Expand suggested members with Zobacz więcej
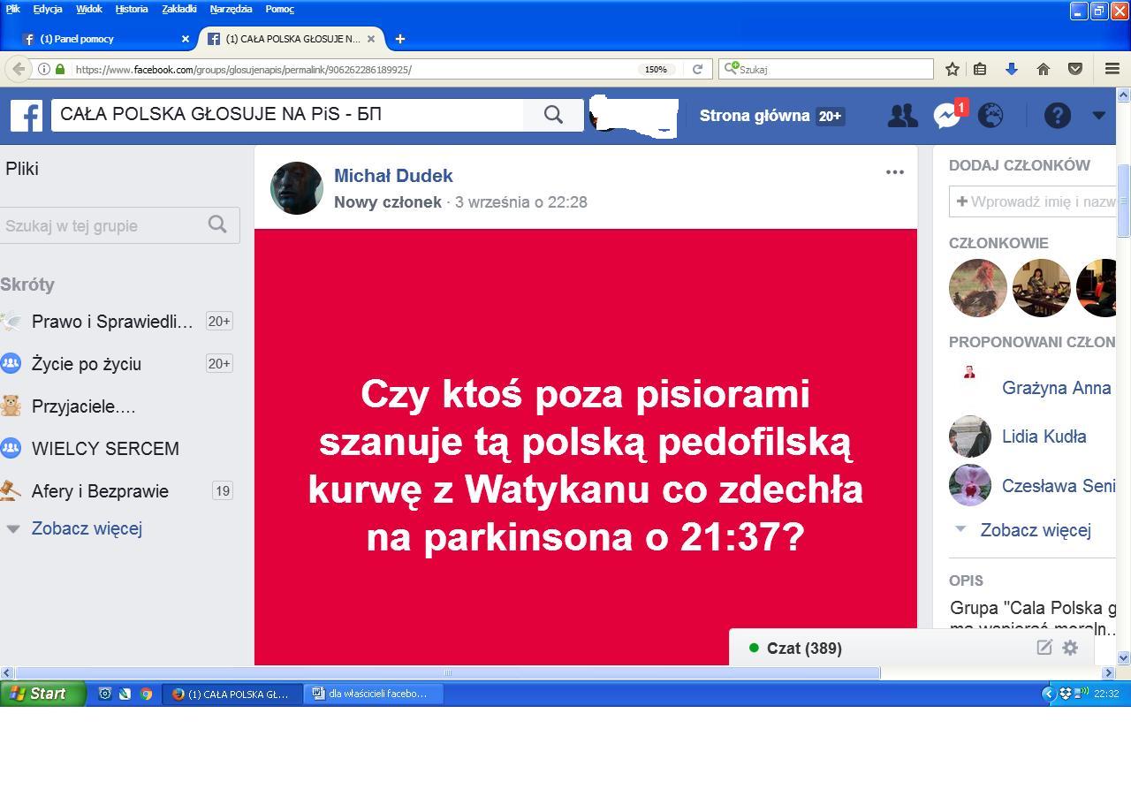The image size is (1131, 812). pos(1035,530)
